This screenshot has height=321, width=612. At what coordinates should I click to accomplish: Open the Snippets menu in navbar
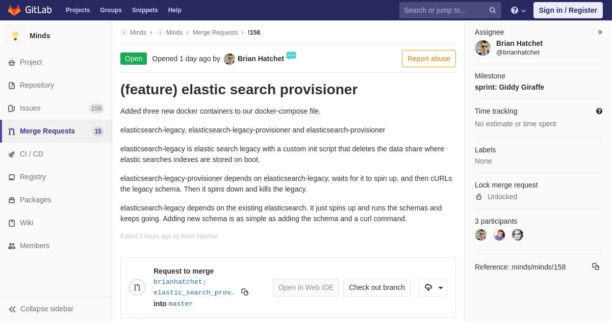tap(145, 10)
